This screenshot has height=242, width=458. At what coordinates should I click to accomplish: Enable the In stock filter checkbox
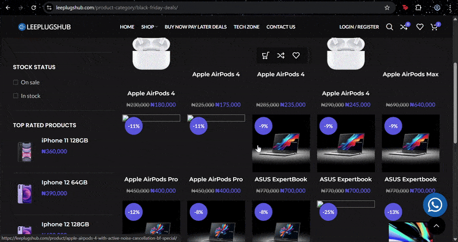coord(15,96)
